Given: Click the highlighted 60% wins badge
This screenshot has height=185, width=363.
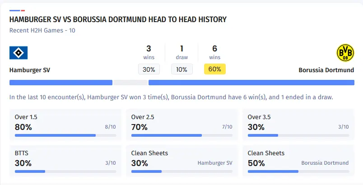Looking at the screenshot, I should 214,69.
